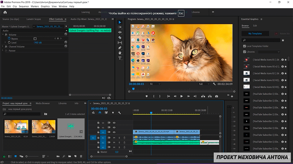
Task: Open Master clip dropdown arrow
Action: point(34,27)
